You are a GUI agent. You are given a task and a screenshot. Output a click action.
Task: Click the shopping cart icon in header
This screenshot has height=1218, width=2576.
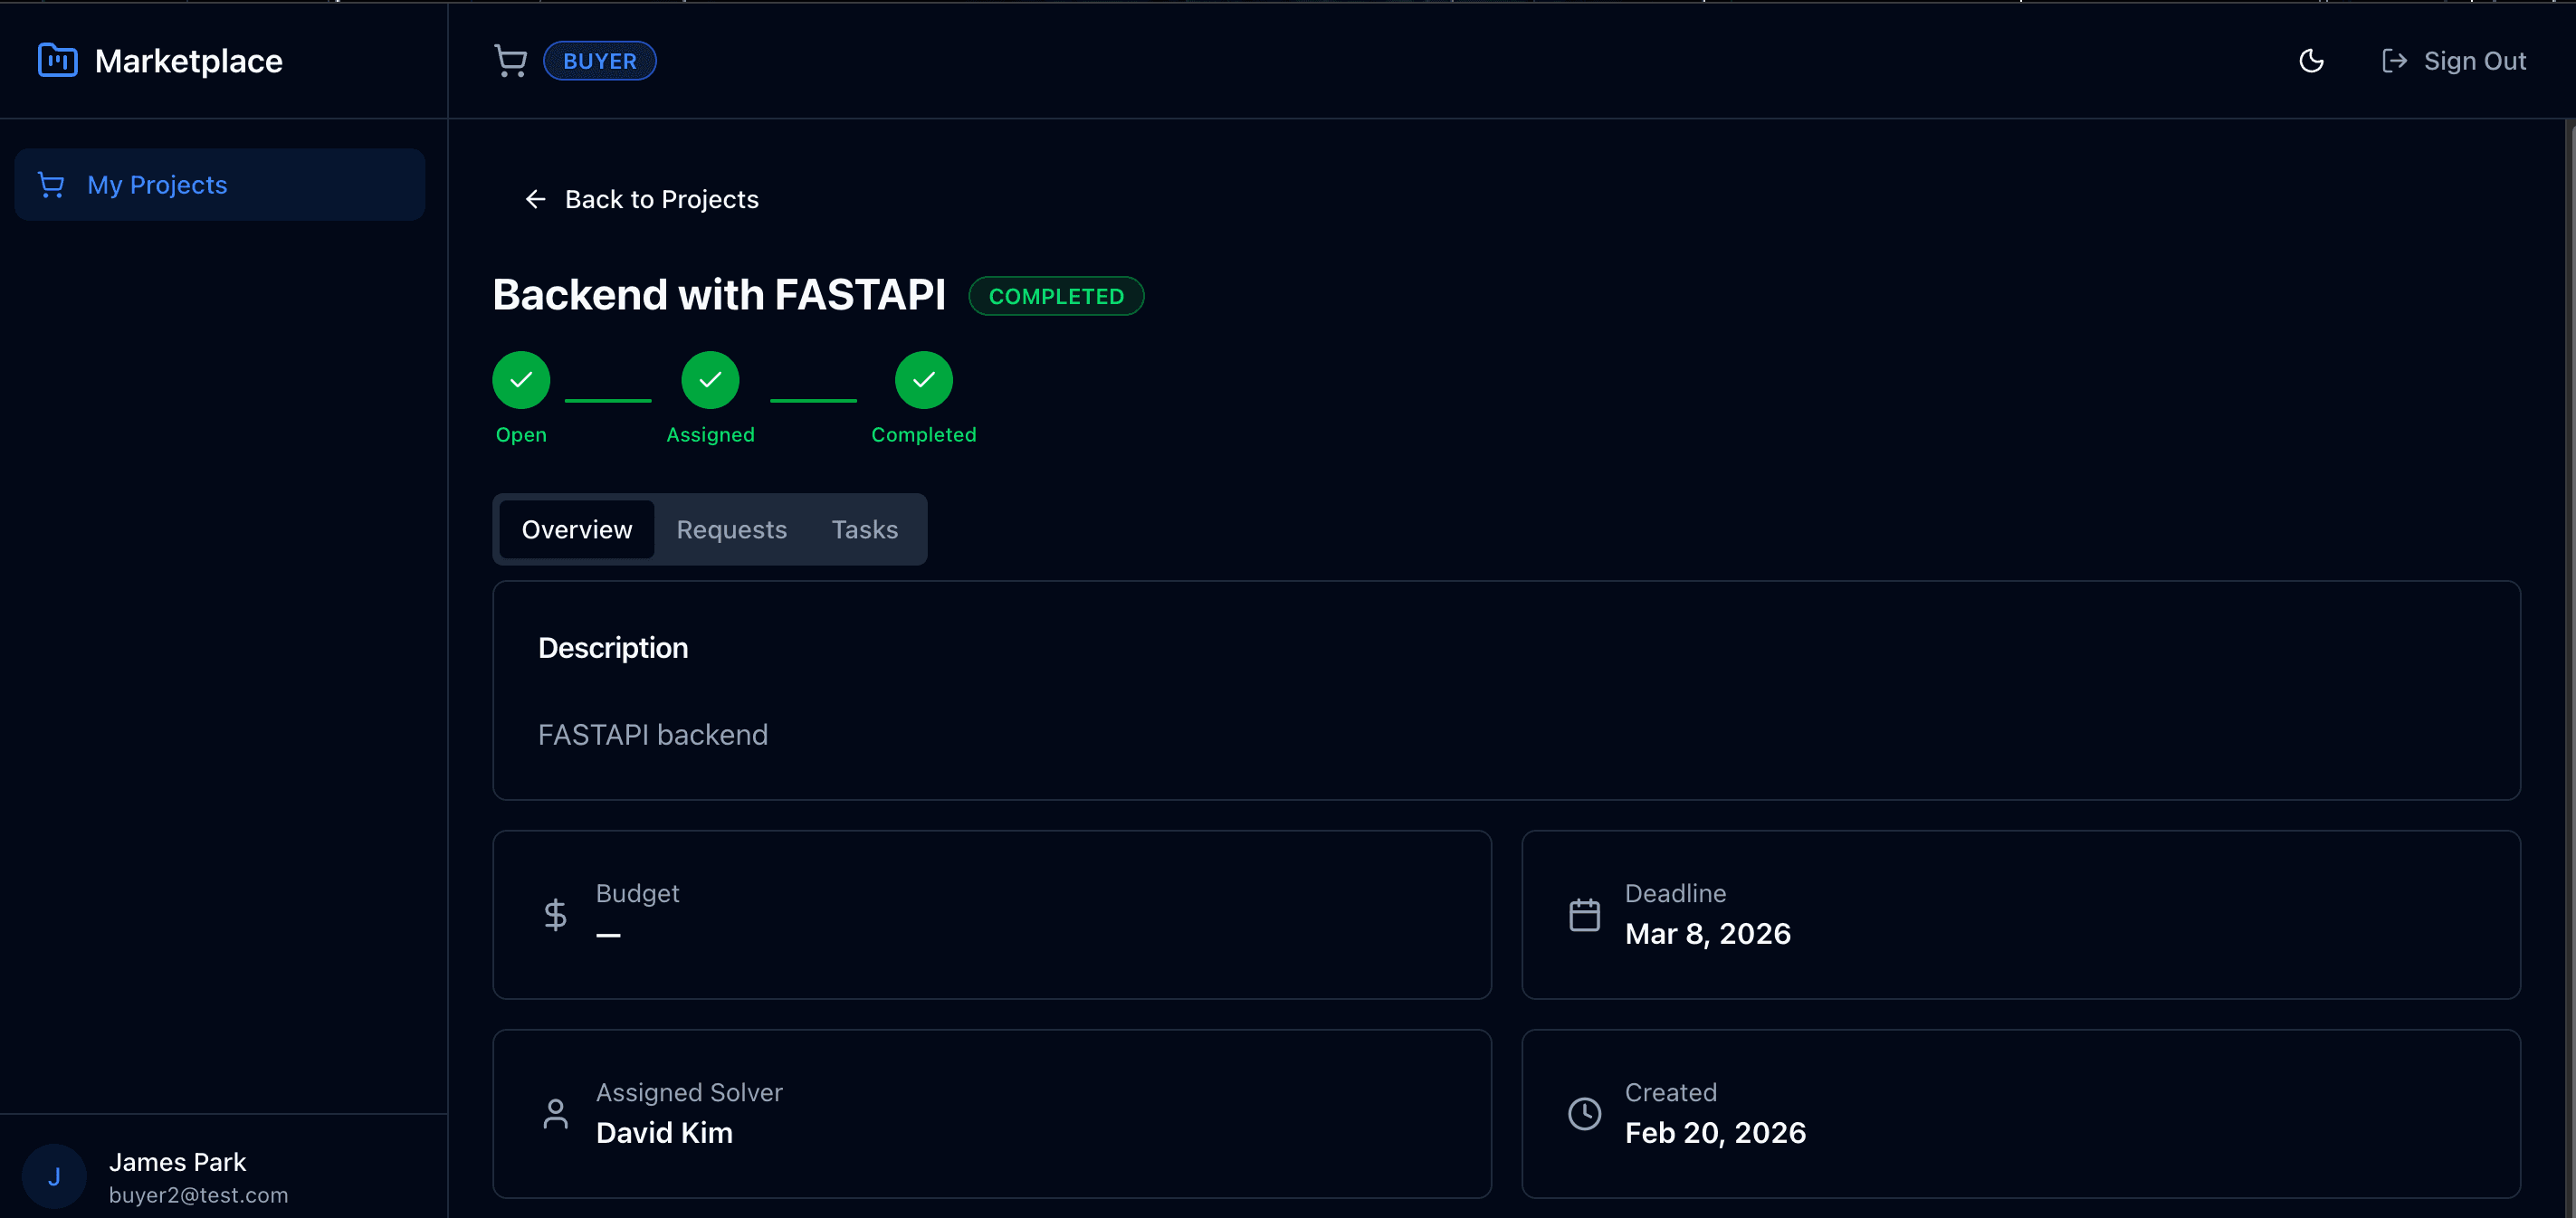tap(510, 61)
